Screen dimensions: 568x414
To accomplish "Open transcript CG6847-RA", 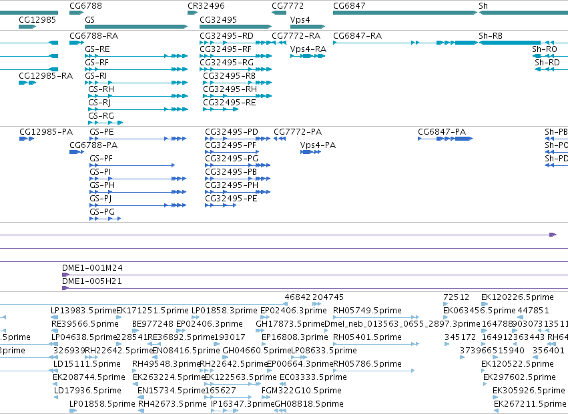I will click(x=357, y=36).
